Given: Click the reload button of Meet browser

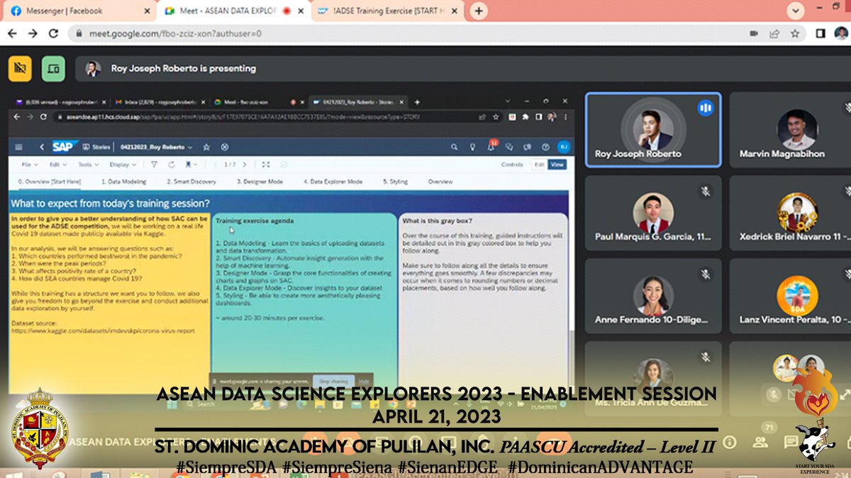Looking at the screenshot, I should (53, 33).
